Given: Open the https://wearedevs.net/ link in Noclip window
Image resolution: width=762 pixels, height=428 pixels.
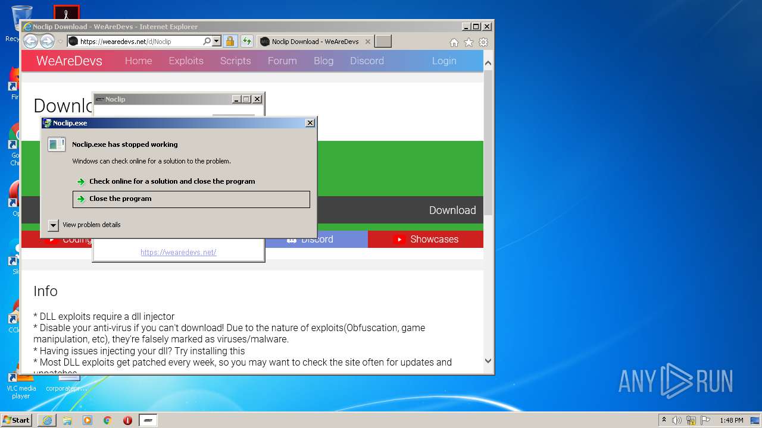Looking at the screenshot, I should coord(178,253).
